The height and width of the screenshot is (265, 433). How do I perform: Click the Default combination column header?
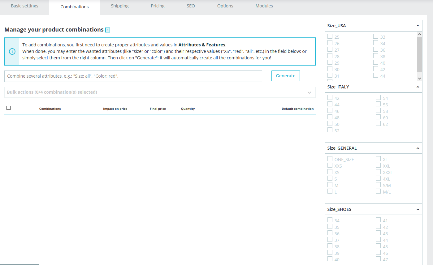pos(297,109)
